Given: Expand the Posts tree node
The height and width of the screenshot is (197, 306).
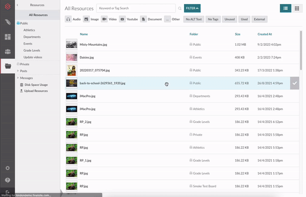Looking at the screenshot, I should (18, 71).
